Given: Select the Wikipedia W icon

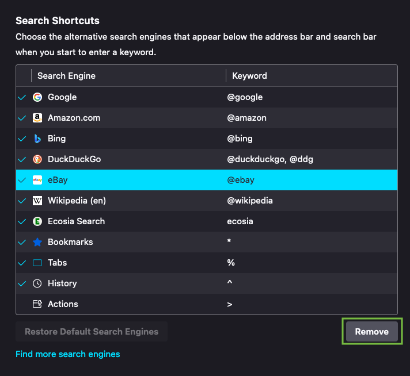Looking at the screenshot, I should pos(37,201).
